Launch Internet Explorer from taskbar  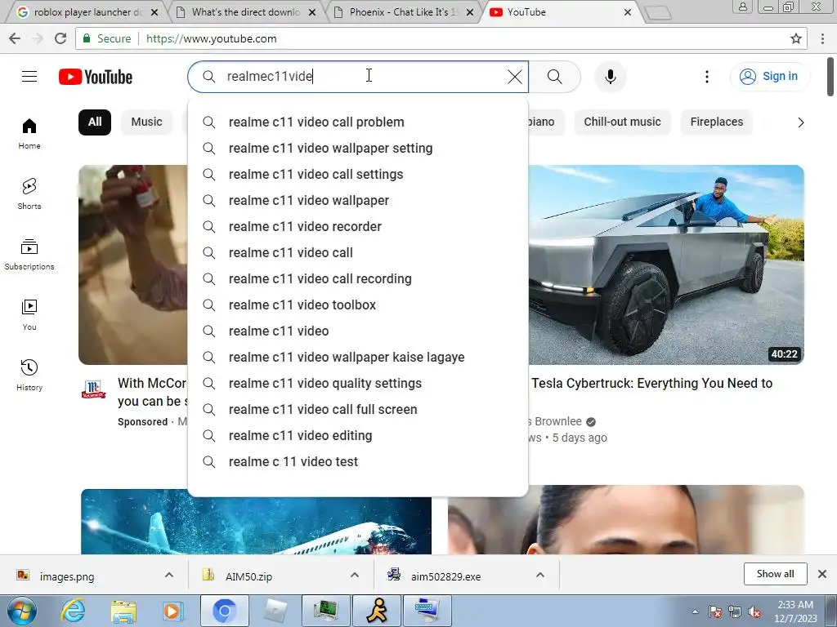point(73,611)
